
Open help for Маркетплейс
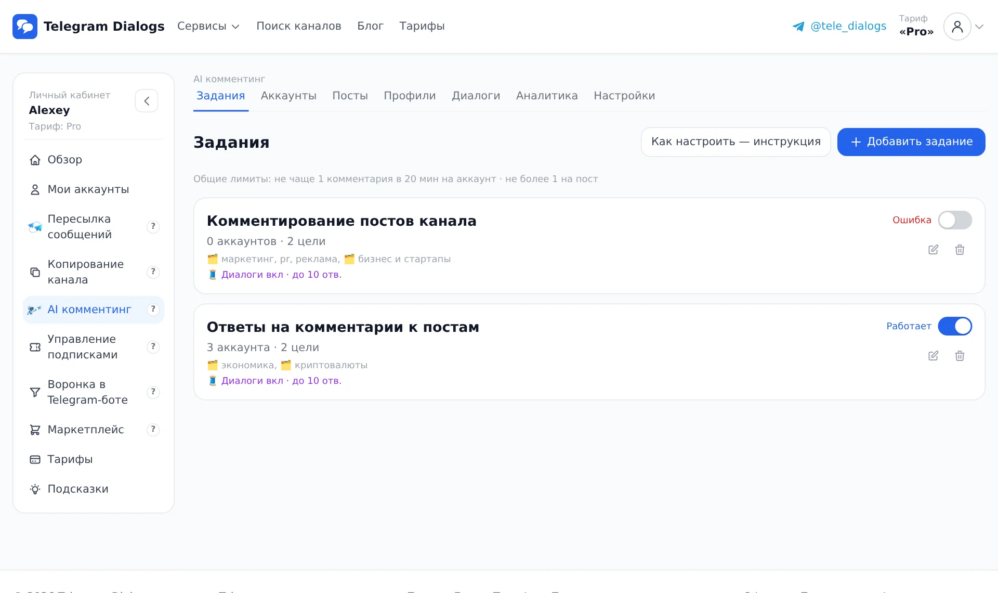[x=153, y=429]
